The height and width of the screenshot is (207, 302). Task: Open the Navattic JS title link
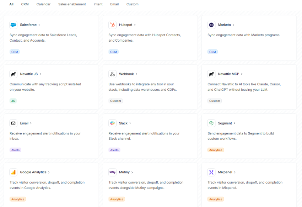point(29,74)
